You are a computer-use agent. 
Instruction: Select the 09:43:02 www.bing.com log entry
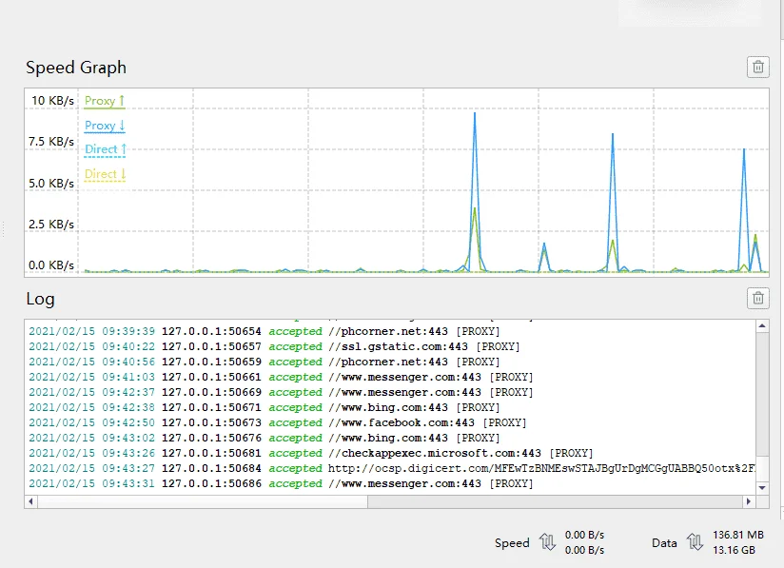[x=264, y=438]
